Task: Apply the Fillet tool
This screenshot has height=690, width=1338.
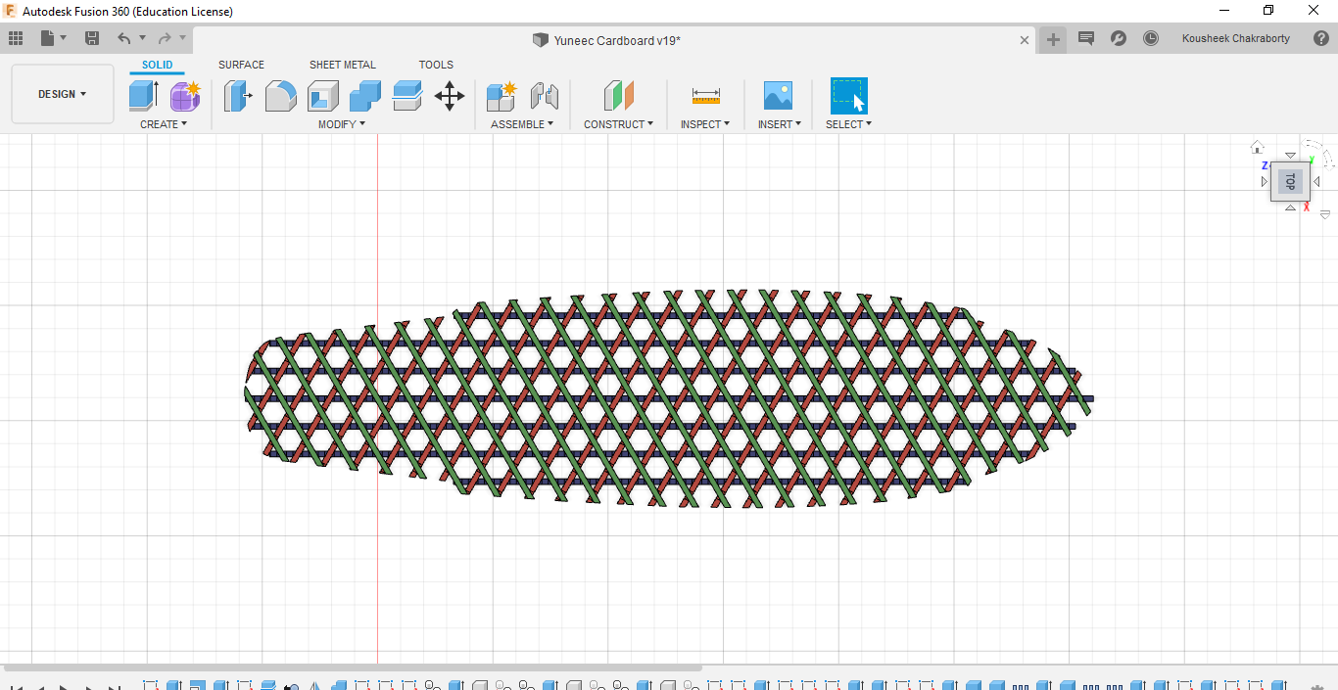Action: (x=281, y=95)
